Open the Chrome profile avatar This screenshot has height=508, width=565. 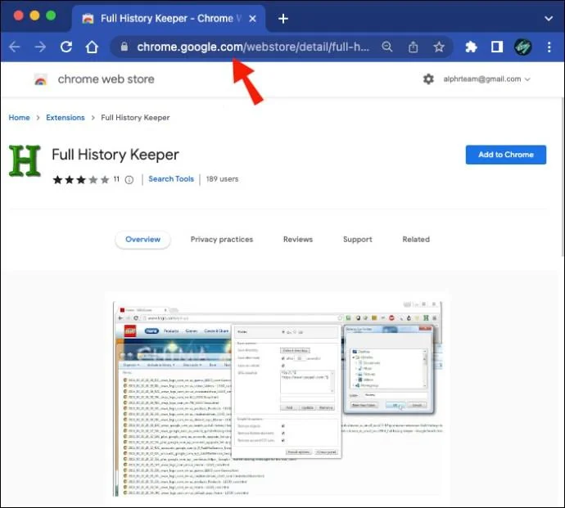(x=523, y=47)
